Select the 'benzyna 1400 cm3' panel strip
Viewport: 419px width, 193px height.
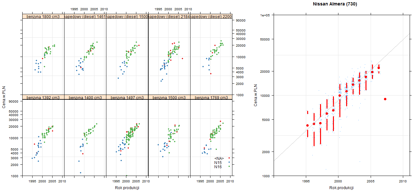point(85,97)
